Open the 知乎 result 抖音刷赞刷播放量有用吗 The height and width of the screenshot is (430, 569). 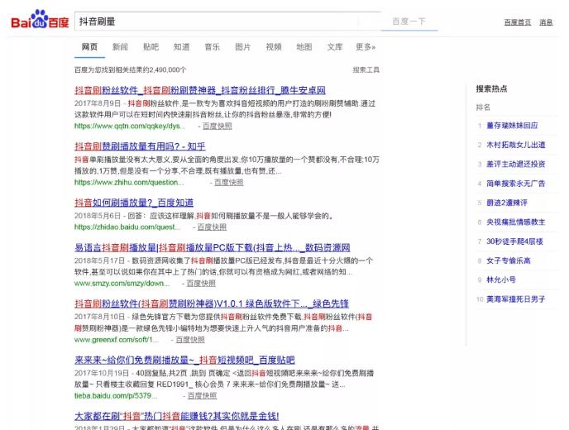pos(140,146)
